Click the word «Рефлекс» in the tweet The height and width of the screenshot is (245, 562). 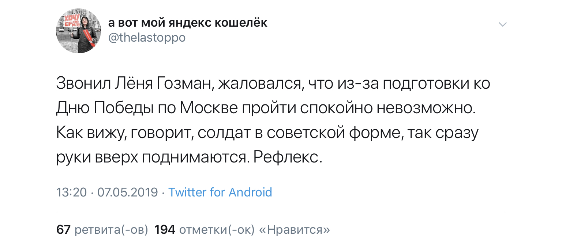pyautogui.click(x=287, y=158)
